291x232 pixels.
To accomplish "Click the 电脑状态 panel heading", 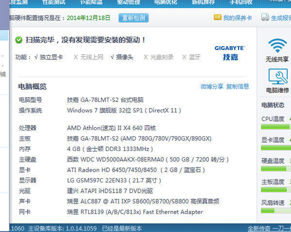I will tap(273, 105).
